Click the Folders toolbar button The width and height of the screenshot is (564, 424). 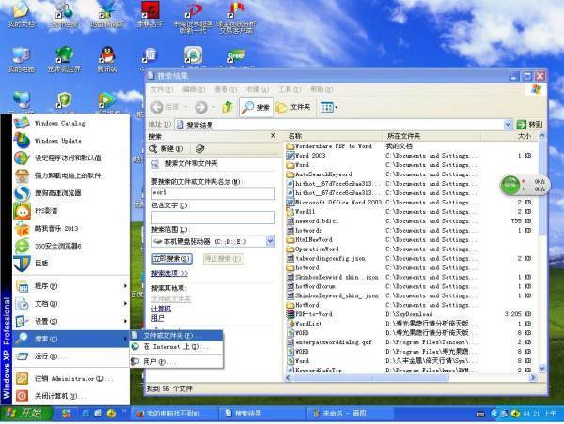[x=293, y=107]
